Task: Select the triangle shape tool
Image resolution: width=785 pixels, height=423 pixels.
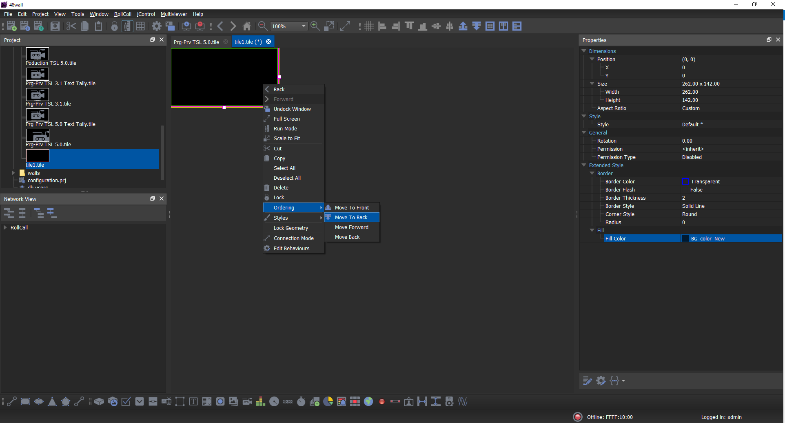Action: 52,401
